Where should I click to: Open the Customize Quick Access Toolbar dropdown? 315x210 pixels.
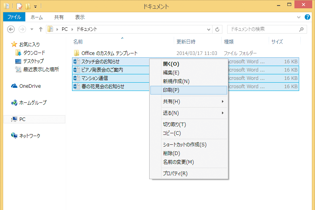coord(35,7)
